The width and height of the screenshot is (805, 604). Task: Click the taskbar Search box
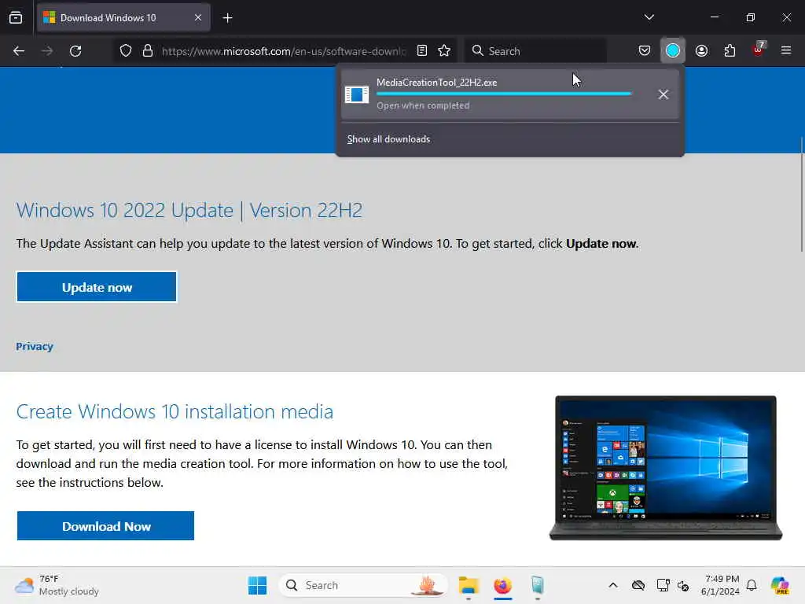363,585
